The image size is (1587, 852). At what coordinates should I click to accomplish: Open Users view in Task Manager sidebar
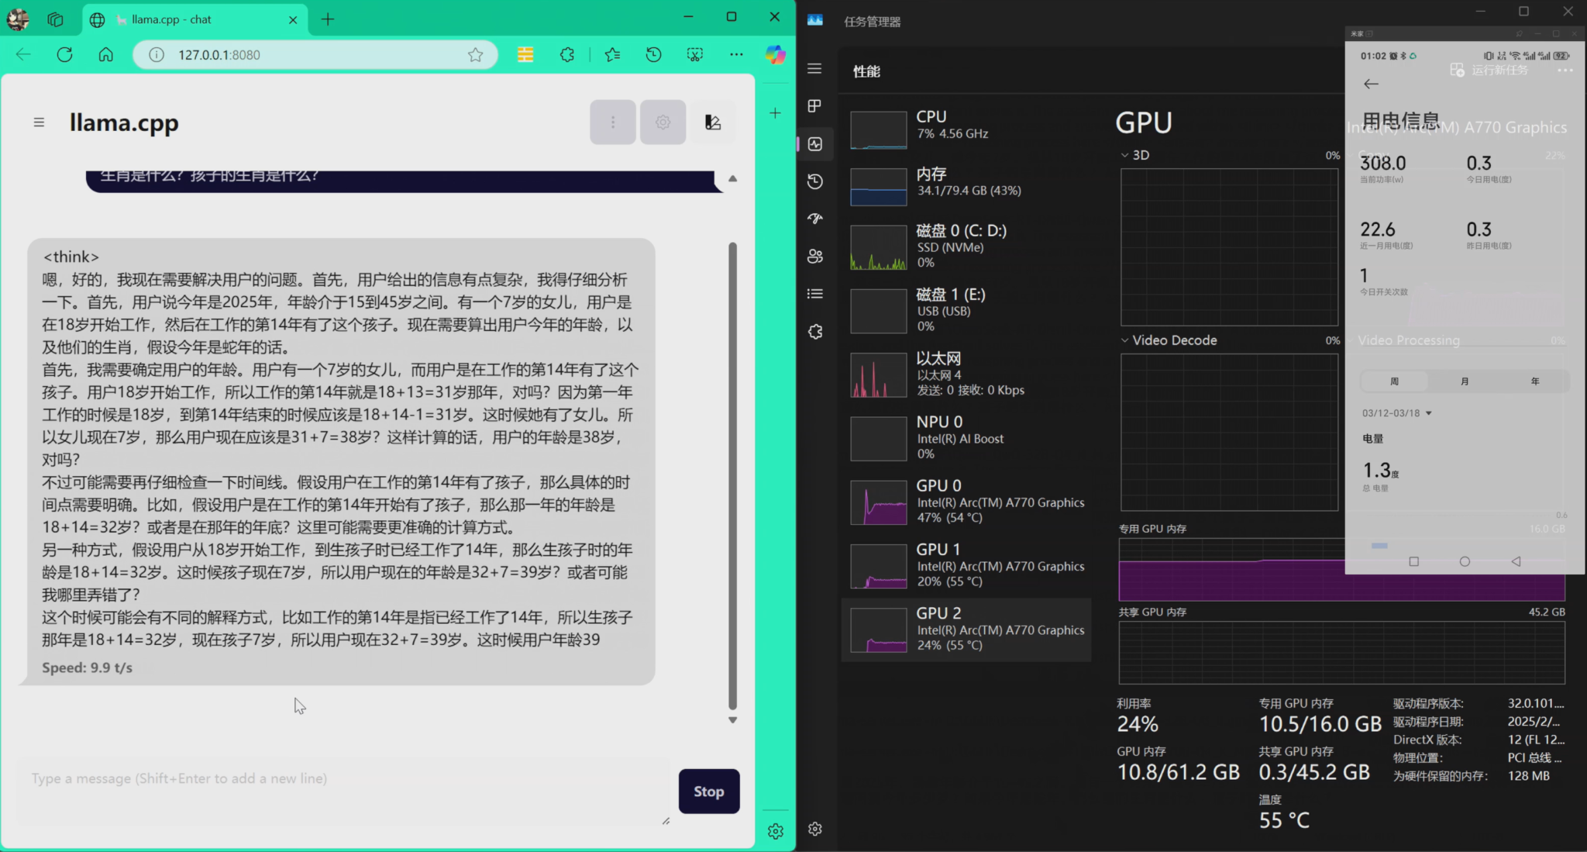814,256
